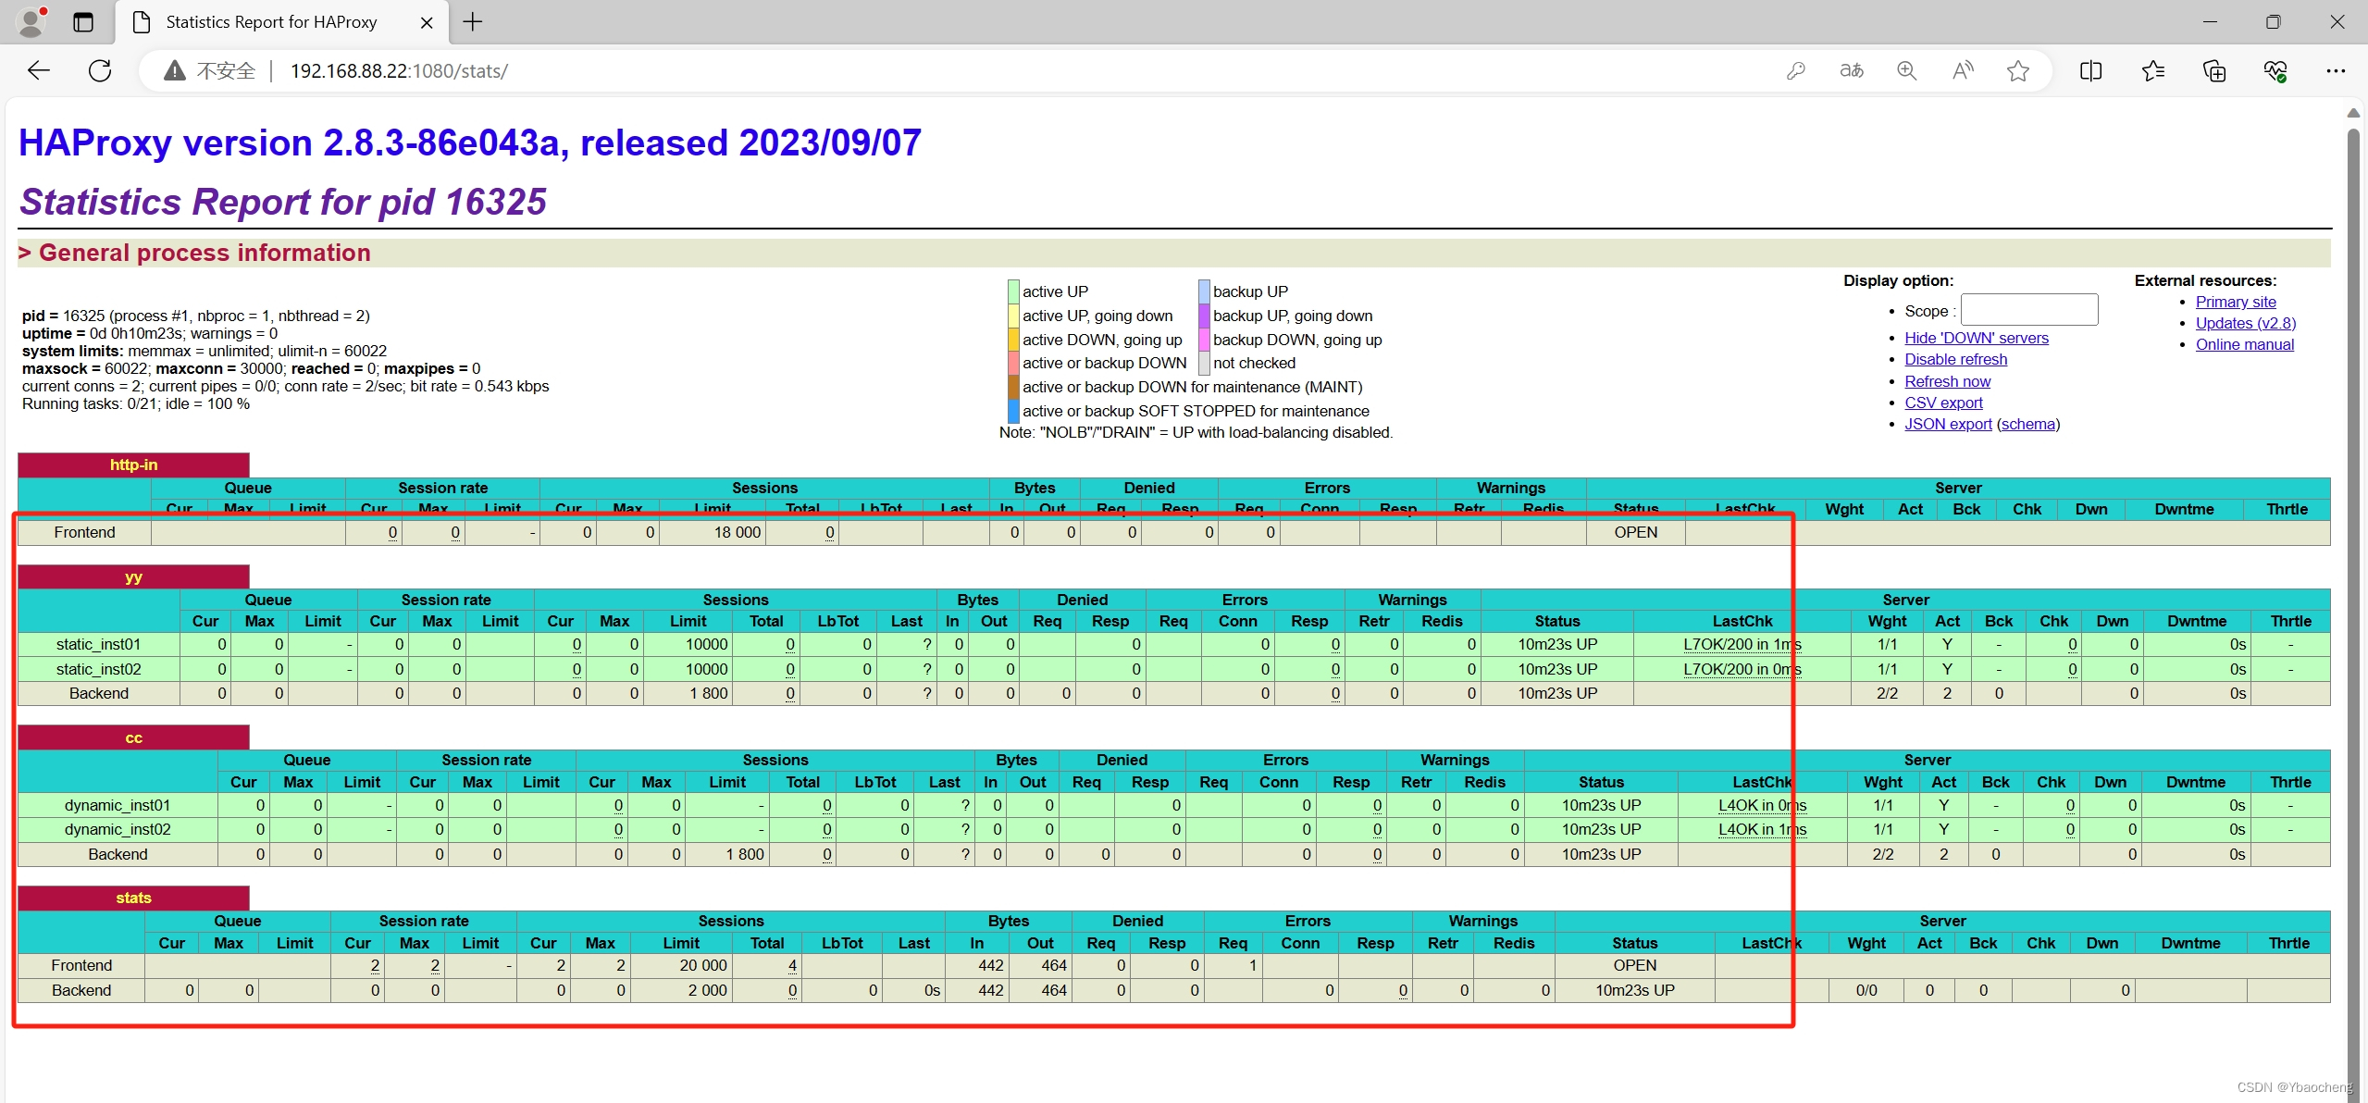The width and height of the screenshot is (2368, 1103).
Task: Open collections icon
Action: pos(2214,71)
